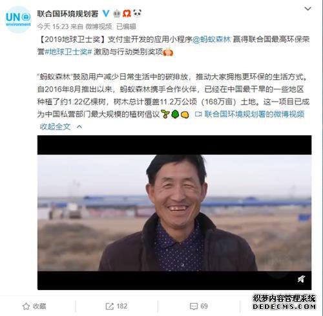Open the post options chevron menu
Image resolution: width=323 pixels, height=316 pixels.
(307, 8)
